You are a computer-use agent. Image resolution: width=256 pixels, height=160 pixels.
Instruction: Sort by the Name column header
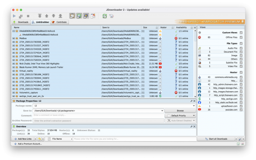tap(56, 27)
